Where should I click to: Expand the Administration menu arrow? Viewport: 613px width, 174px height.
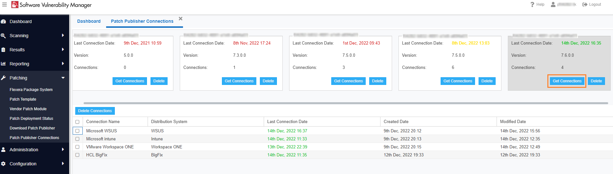(63, 150)
